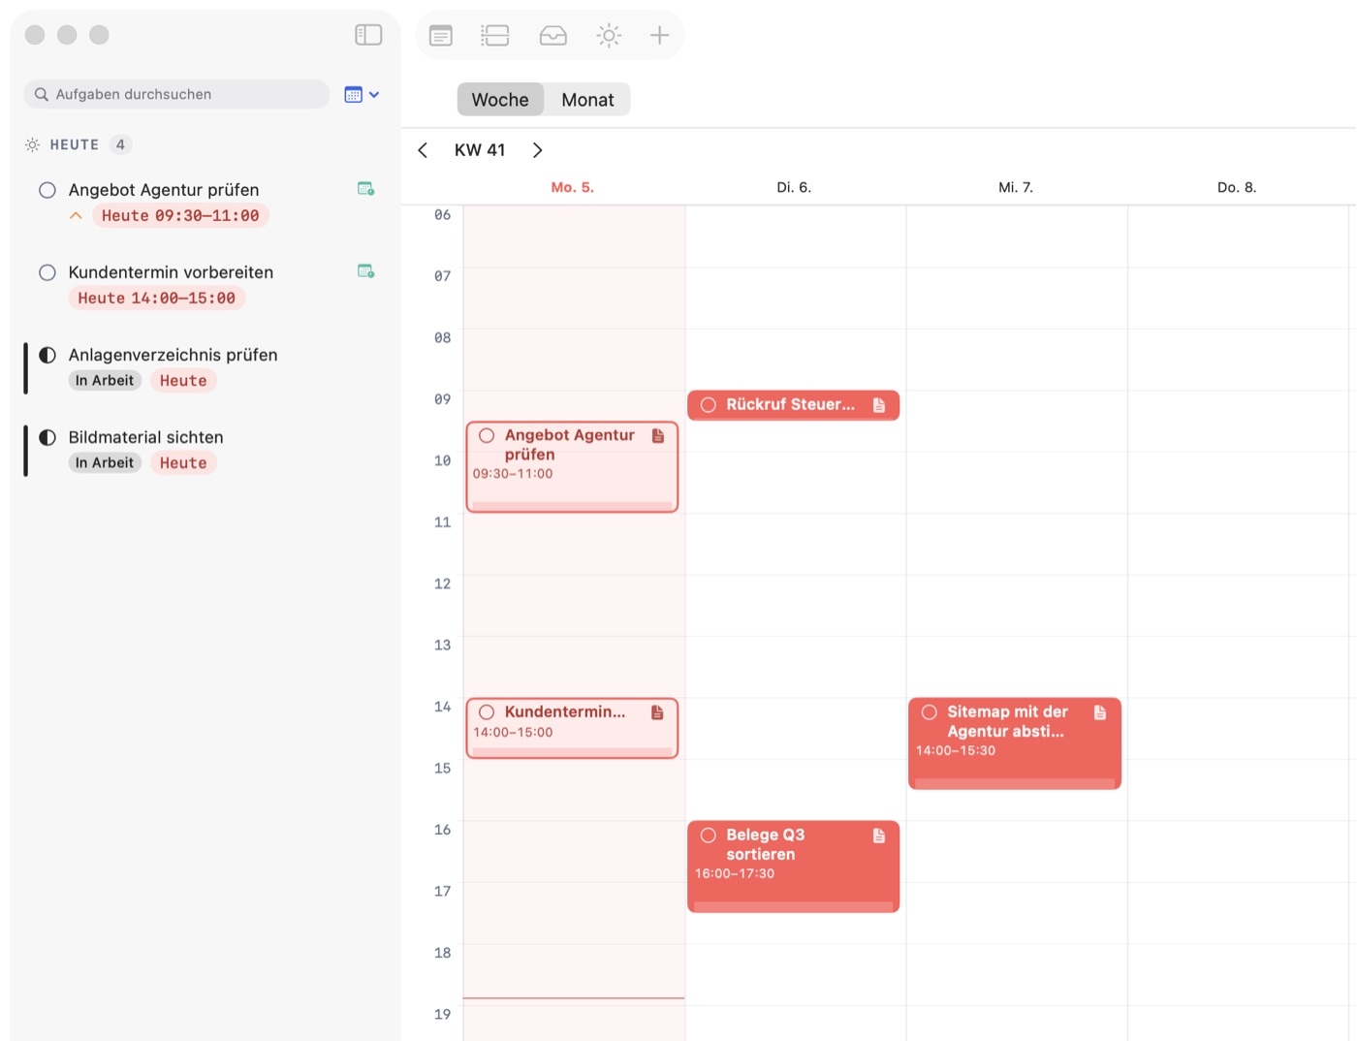Complete the Sitemap event checkbox
The width and height of the screenshot is (1357, 1041).
point(930,712)
